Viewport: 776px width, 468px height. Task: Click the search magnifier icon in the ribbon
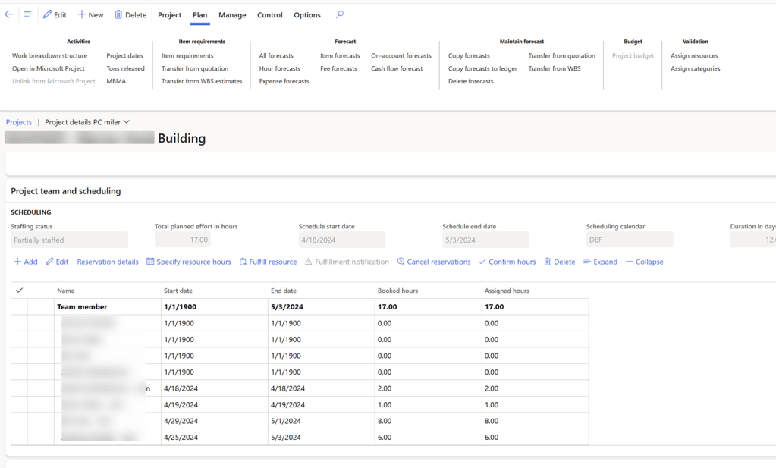coord(340,14)
